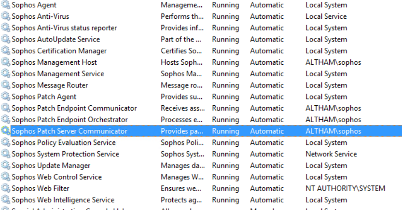Select Sophos Patch Endpoint Communicator name
The image size is (402, 210).
pos(74,108)
